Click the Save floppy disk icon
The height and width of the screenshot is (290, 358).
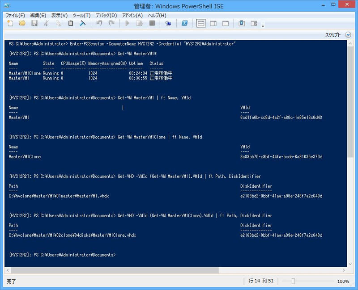click(x=34, y=23)
